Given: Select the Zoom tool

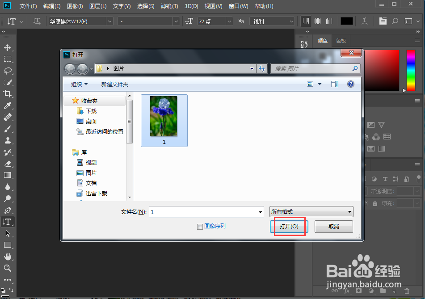Looking at the screenshot, I should click(7, 268).
